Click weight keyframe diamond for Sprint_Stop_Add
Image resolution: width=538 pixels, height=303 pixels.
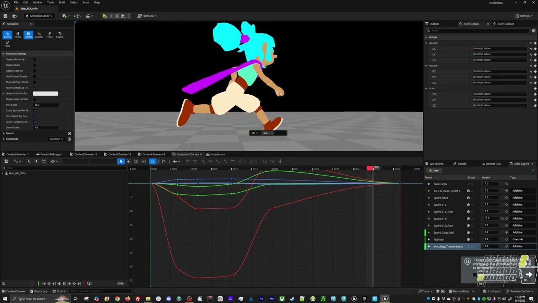(x=506, y=232)
